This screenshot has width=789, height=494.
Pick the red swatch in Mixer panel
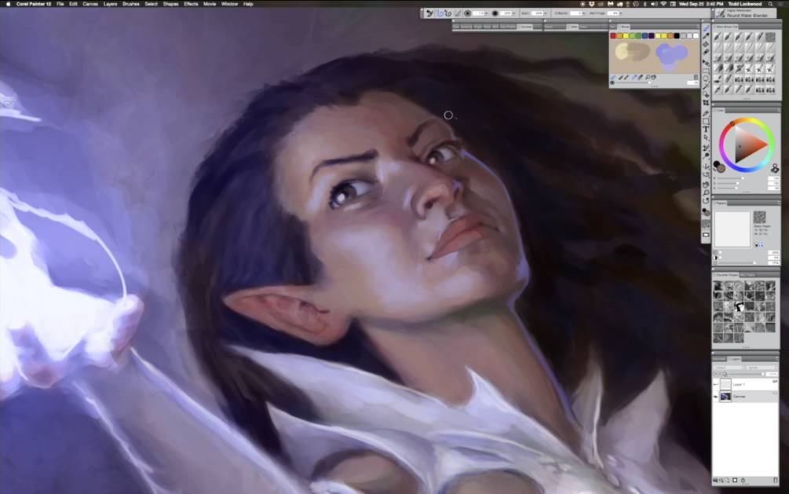[613, 36]
